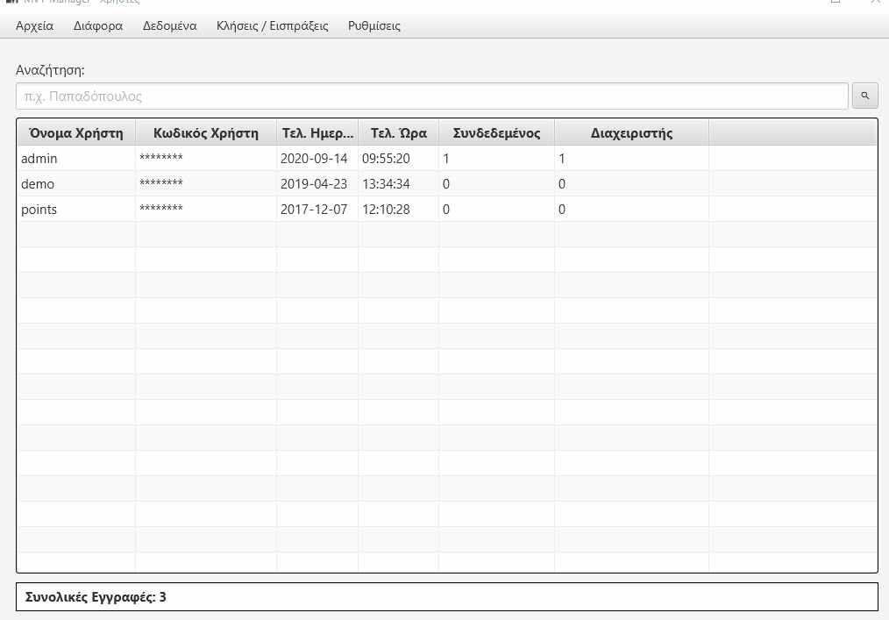Click the masked password of demo
889x620 pixels.
(x=161, y=183)
